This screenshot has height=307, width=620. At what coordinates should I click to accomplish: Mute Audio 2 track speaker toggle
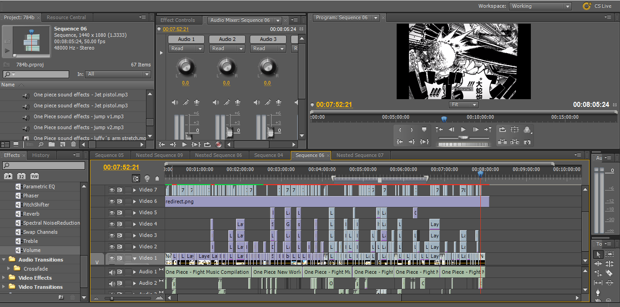pyautogui.click(x=112, y=283)
